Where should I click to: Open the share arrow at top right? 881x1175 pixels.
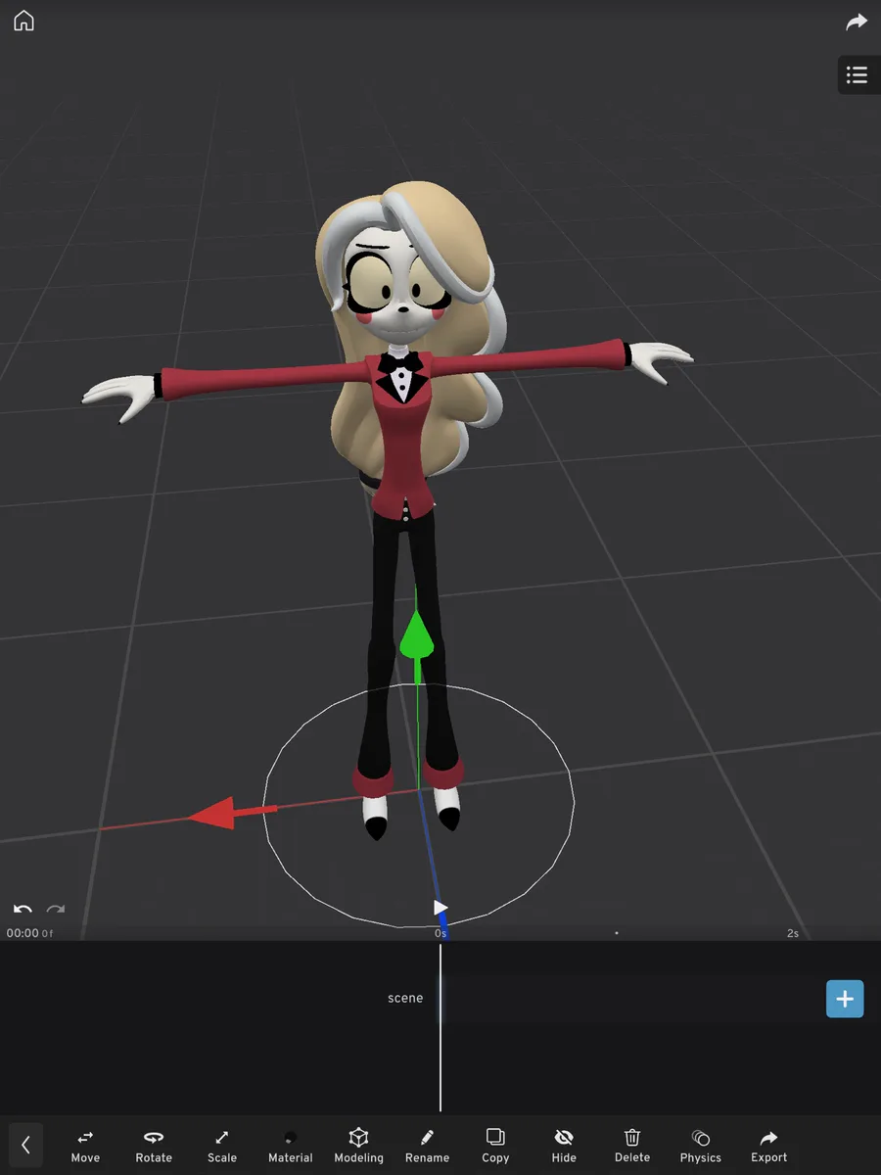[x=857, y=22]
